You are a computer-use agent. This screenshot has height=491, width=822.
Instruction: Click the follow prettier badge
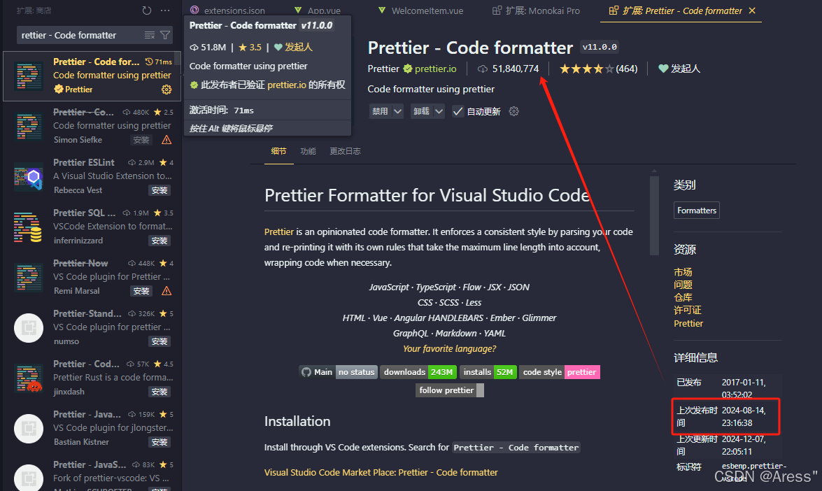click(450, 390)
